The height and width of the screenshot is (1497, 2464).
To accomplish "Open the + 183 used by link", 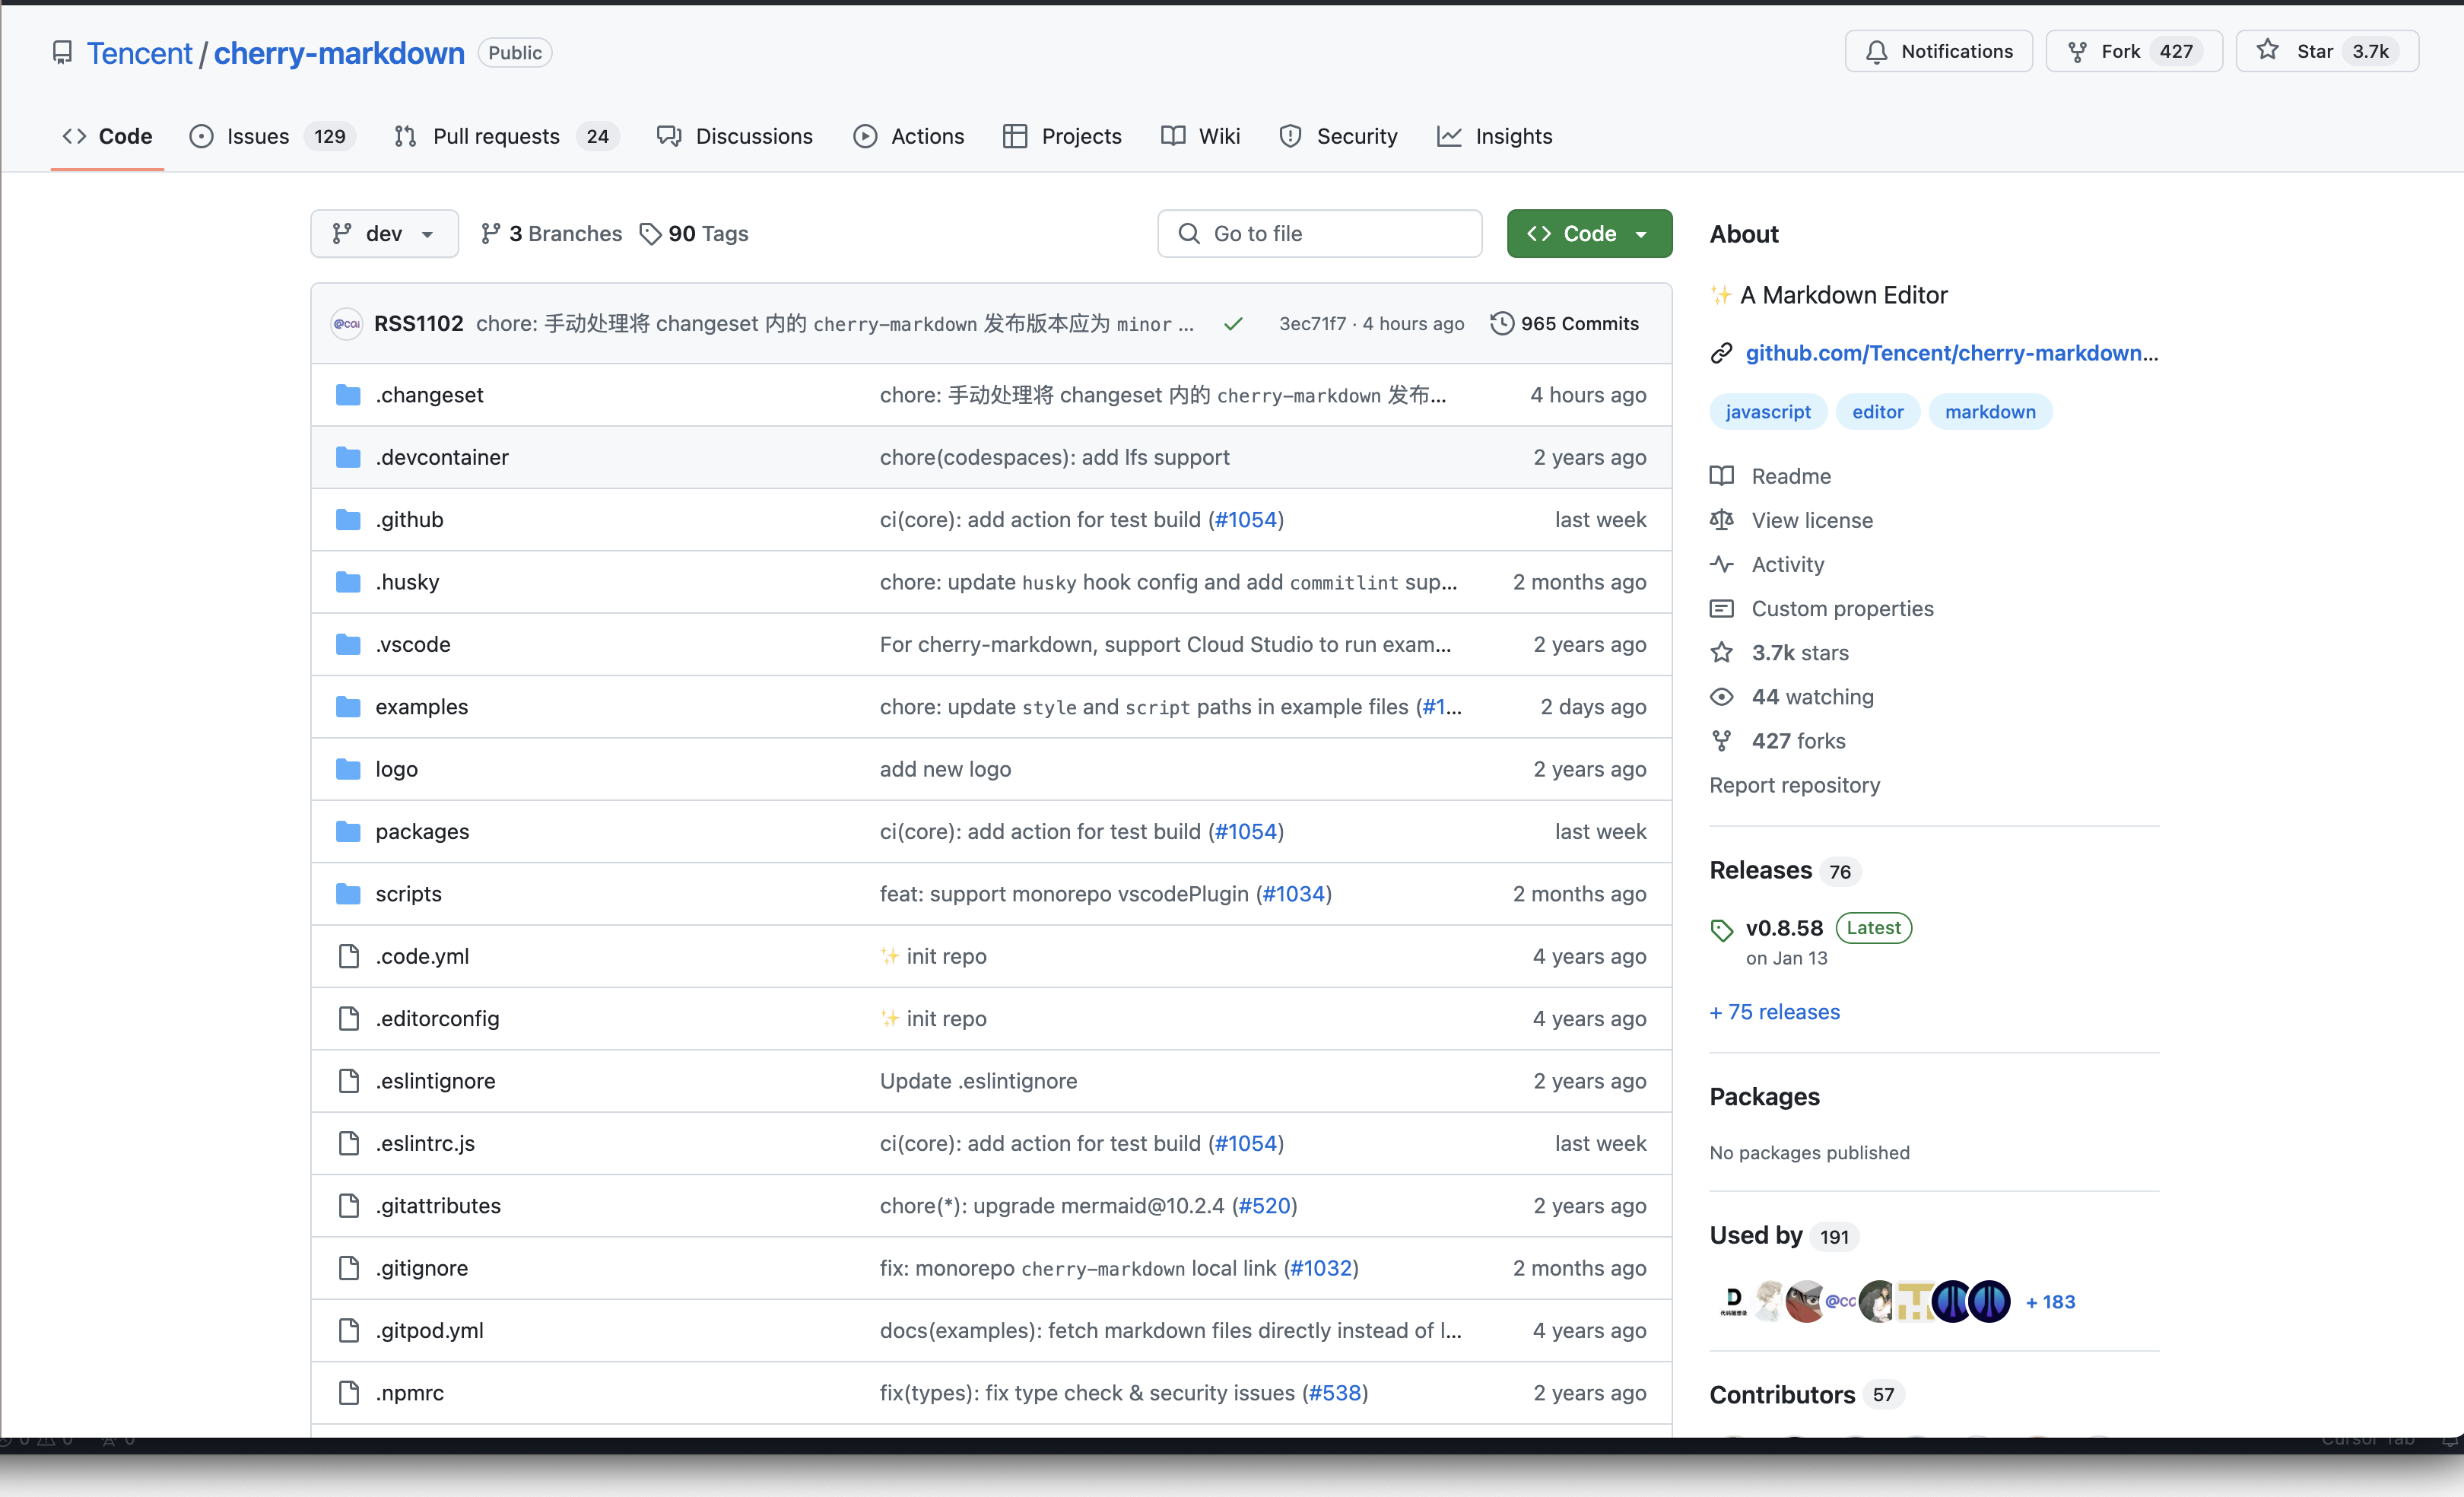I will pos(2050,1302).
